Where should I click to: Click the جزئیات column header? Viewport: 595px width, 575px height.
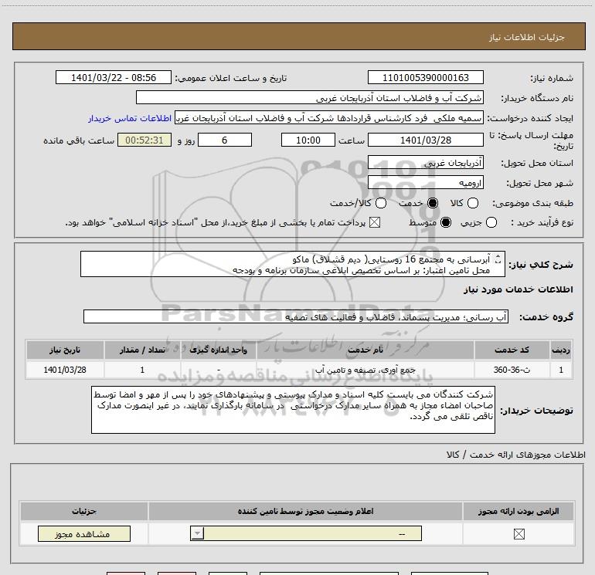click(x=84, y=511)
